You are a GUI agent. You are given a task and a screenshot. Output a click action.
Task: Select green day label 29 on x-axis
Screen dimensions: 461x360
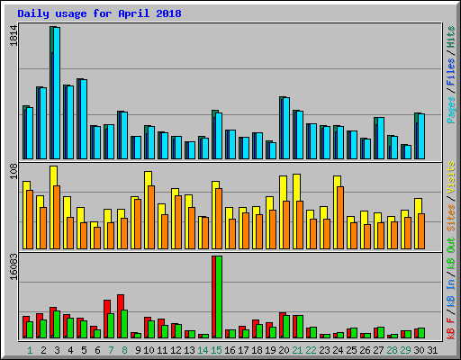[405, 350]
